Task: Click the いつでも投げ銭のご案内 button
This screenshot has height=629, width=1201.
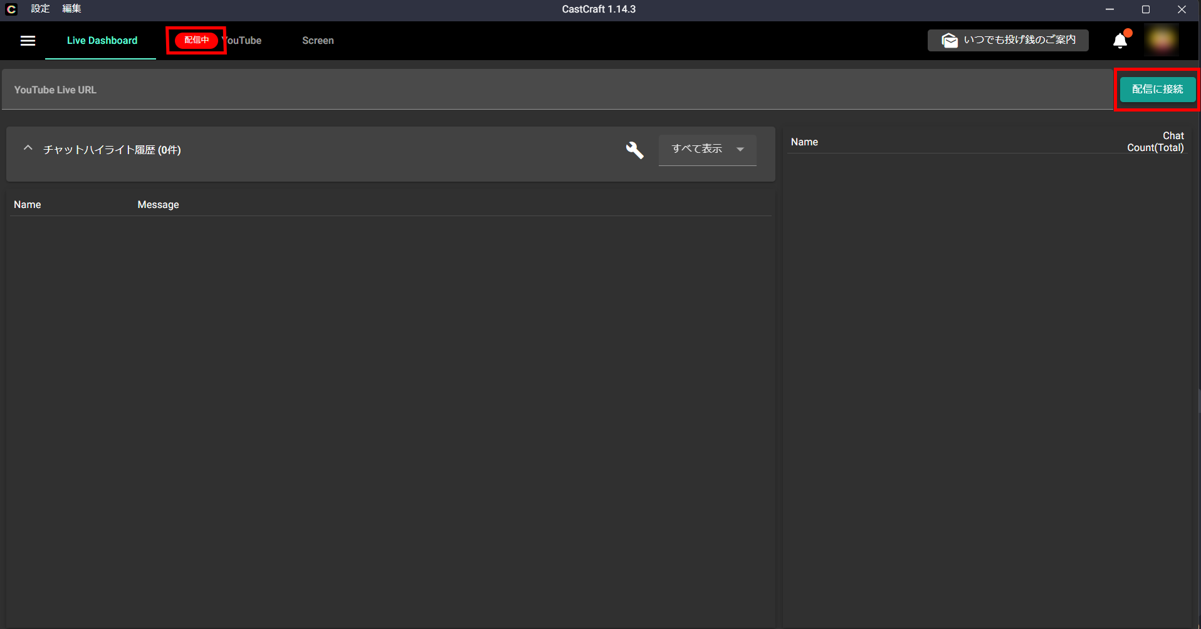Action: click(x=1007, y=40)
